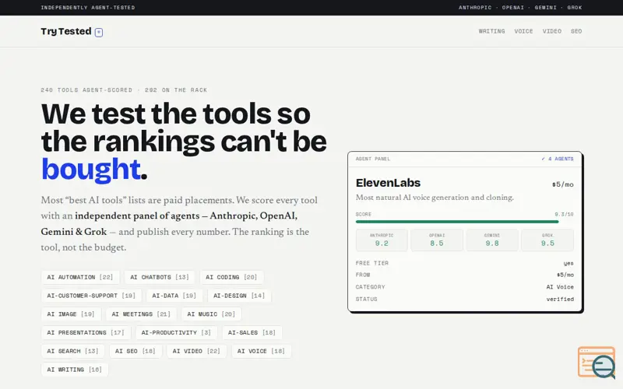Screen dimensions: 623x389
Task: Click the Try Tested logo badge icon
Action: pos(99,32)
